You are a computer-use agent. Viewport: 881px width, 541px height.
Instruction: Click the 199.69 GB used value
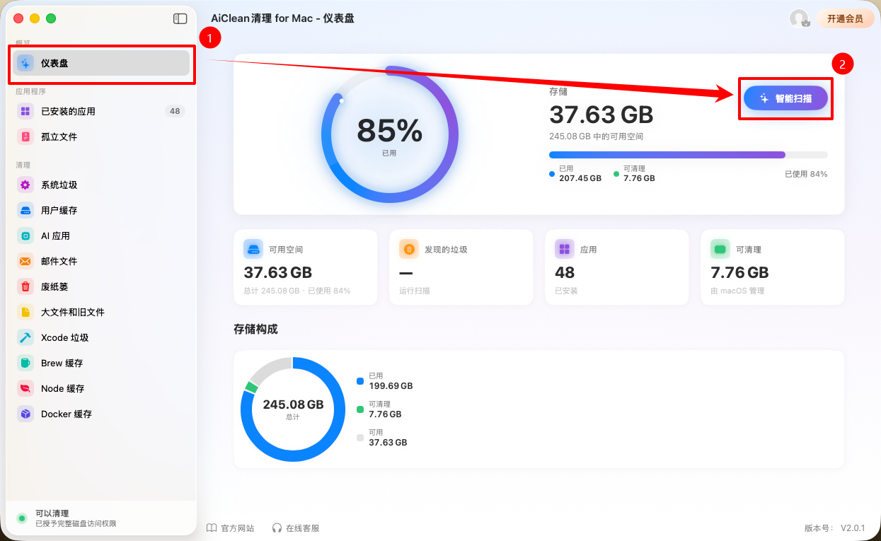pos(391,386)
